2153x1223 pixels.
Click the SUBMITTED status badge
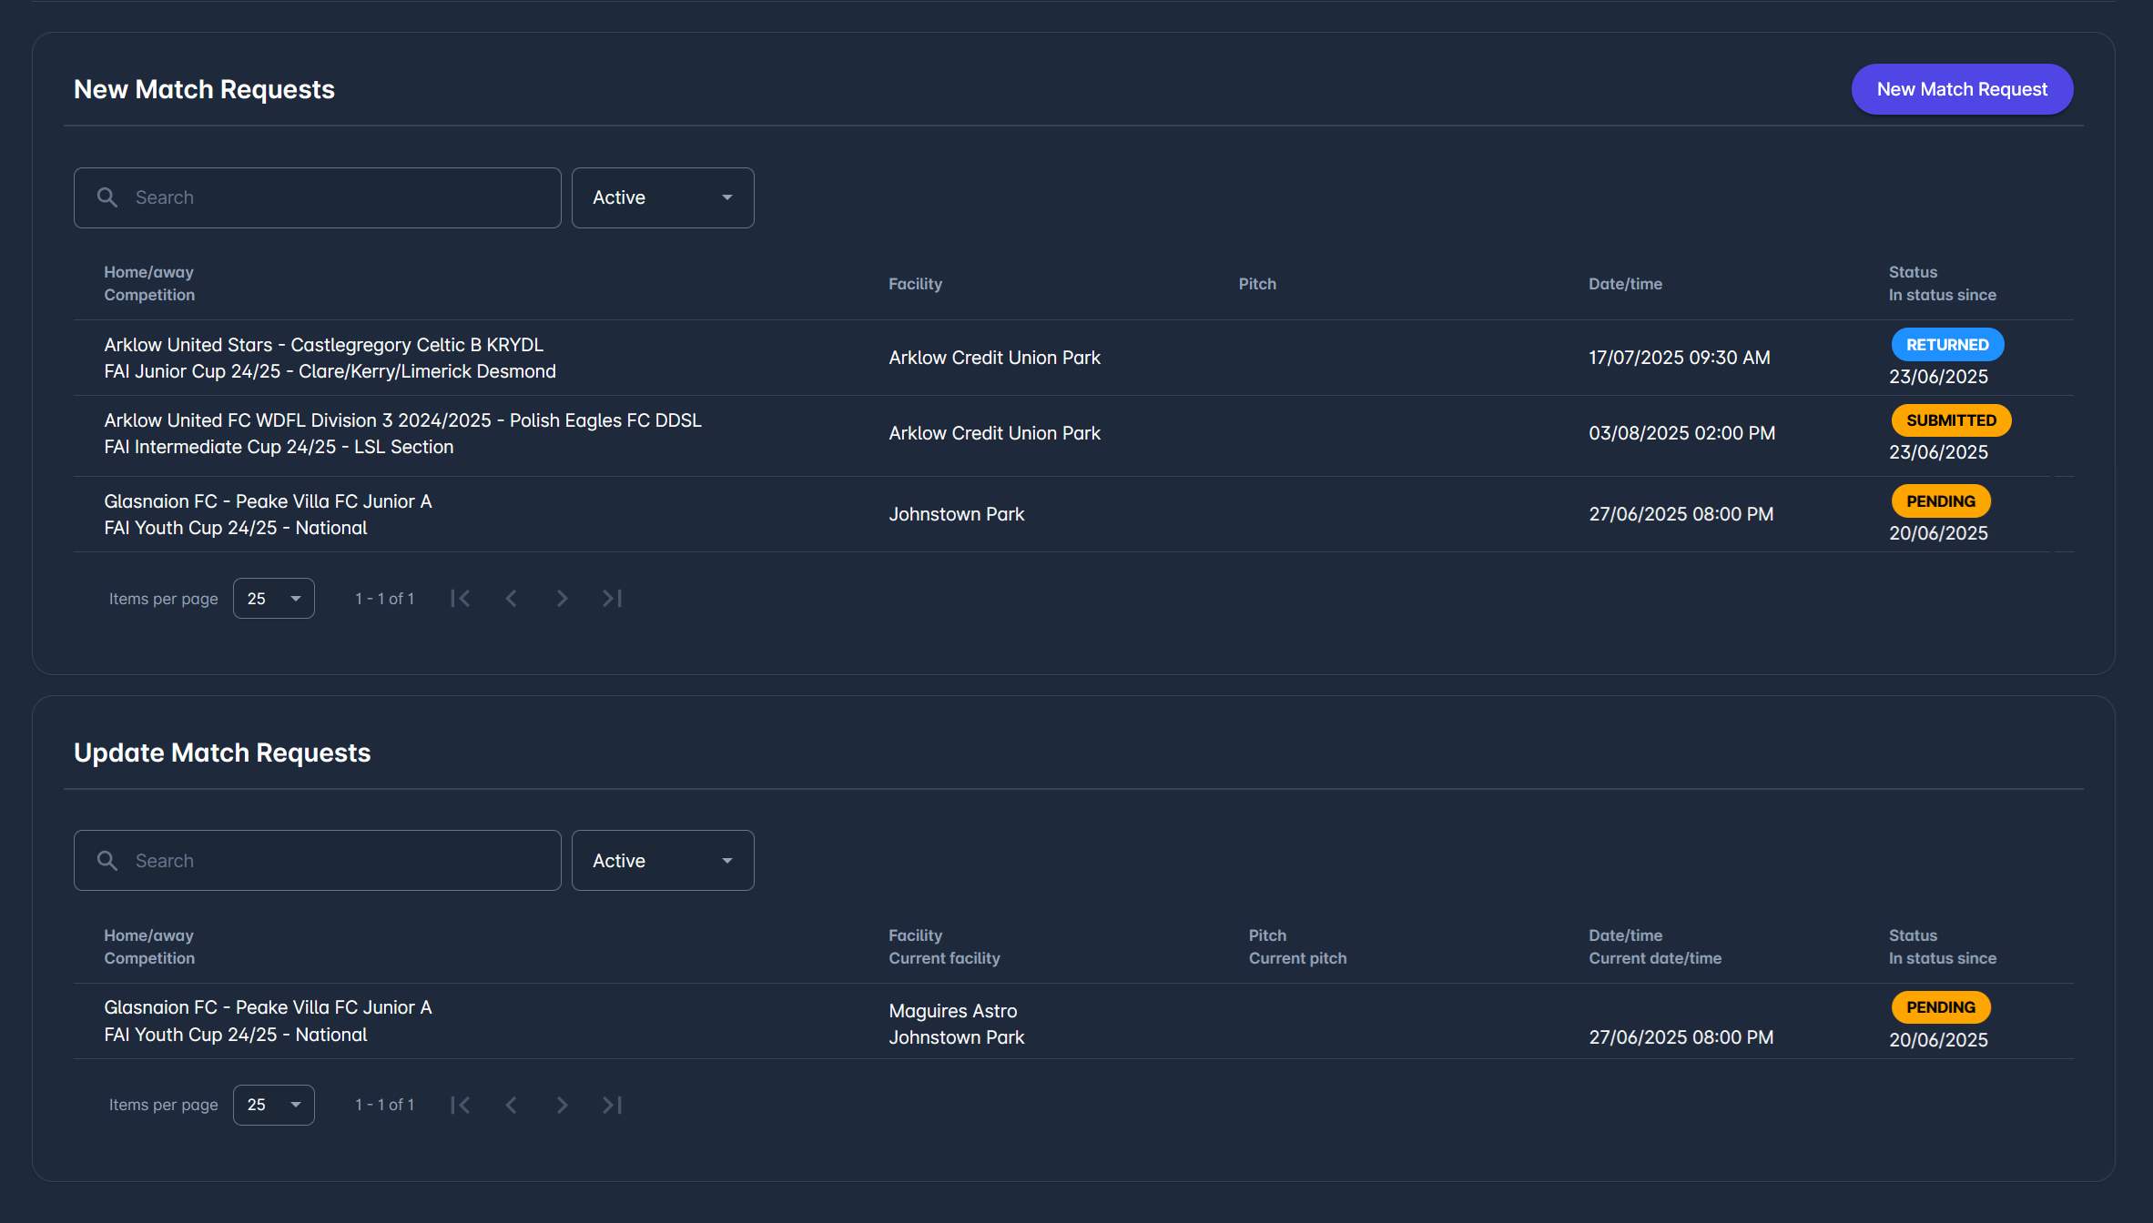(x=1951, y=420)
